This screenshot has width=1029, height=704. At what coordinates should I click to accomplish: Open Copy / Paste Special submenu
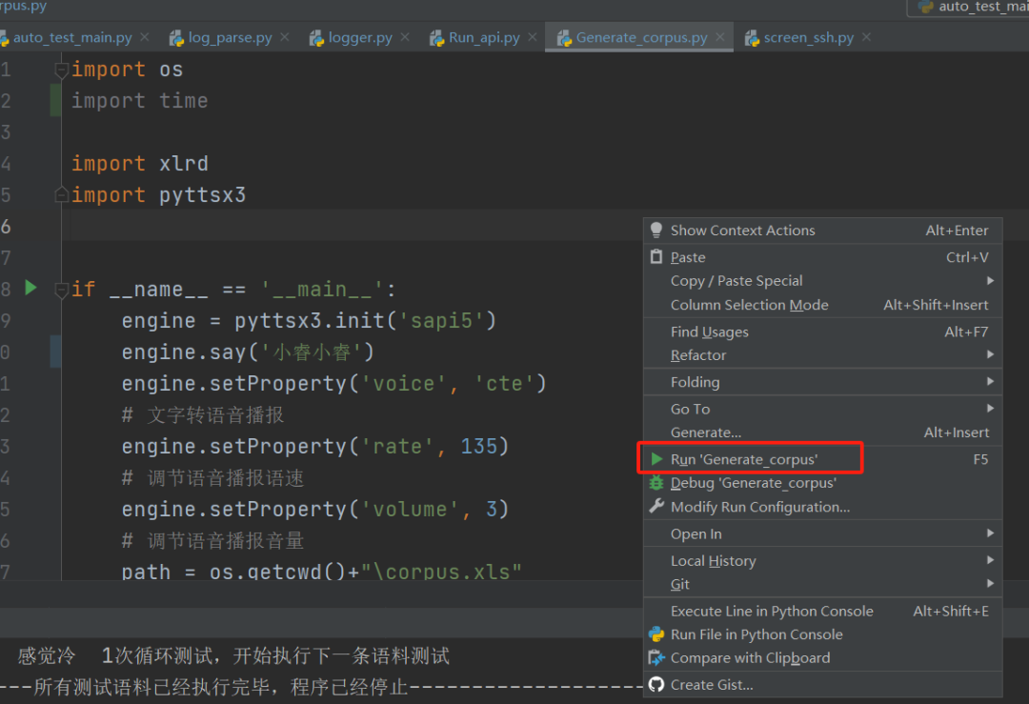tap(823, 281)
